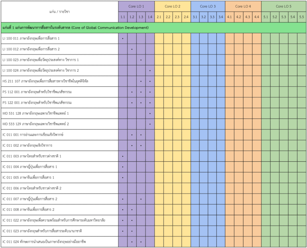Viewport: 307px width, 248px height.
Task: Click the Core LO 1 header
Action: (x=136, y=6)
